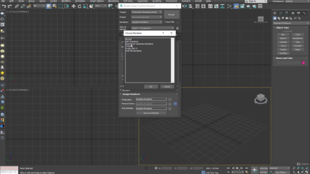Activate the Select and Move tool
This screenshot has width=310, height=174.
tap(74, 6)
